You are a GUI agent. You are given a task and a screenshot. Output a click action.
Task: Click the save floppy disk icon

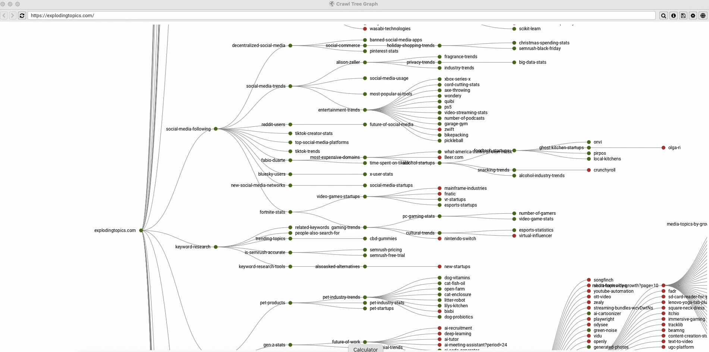(x=683, y=16)
